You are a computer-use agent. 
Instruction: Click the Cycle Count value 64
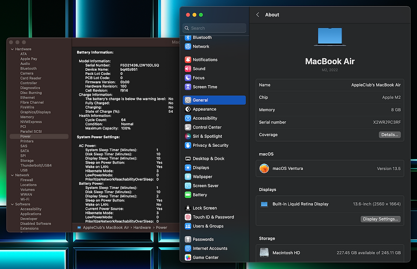[x=123, y=120]
